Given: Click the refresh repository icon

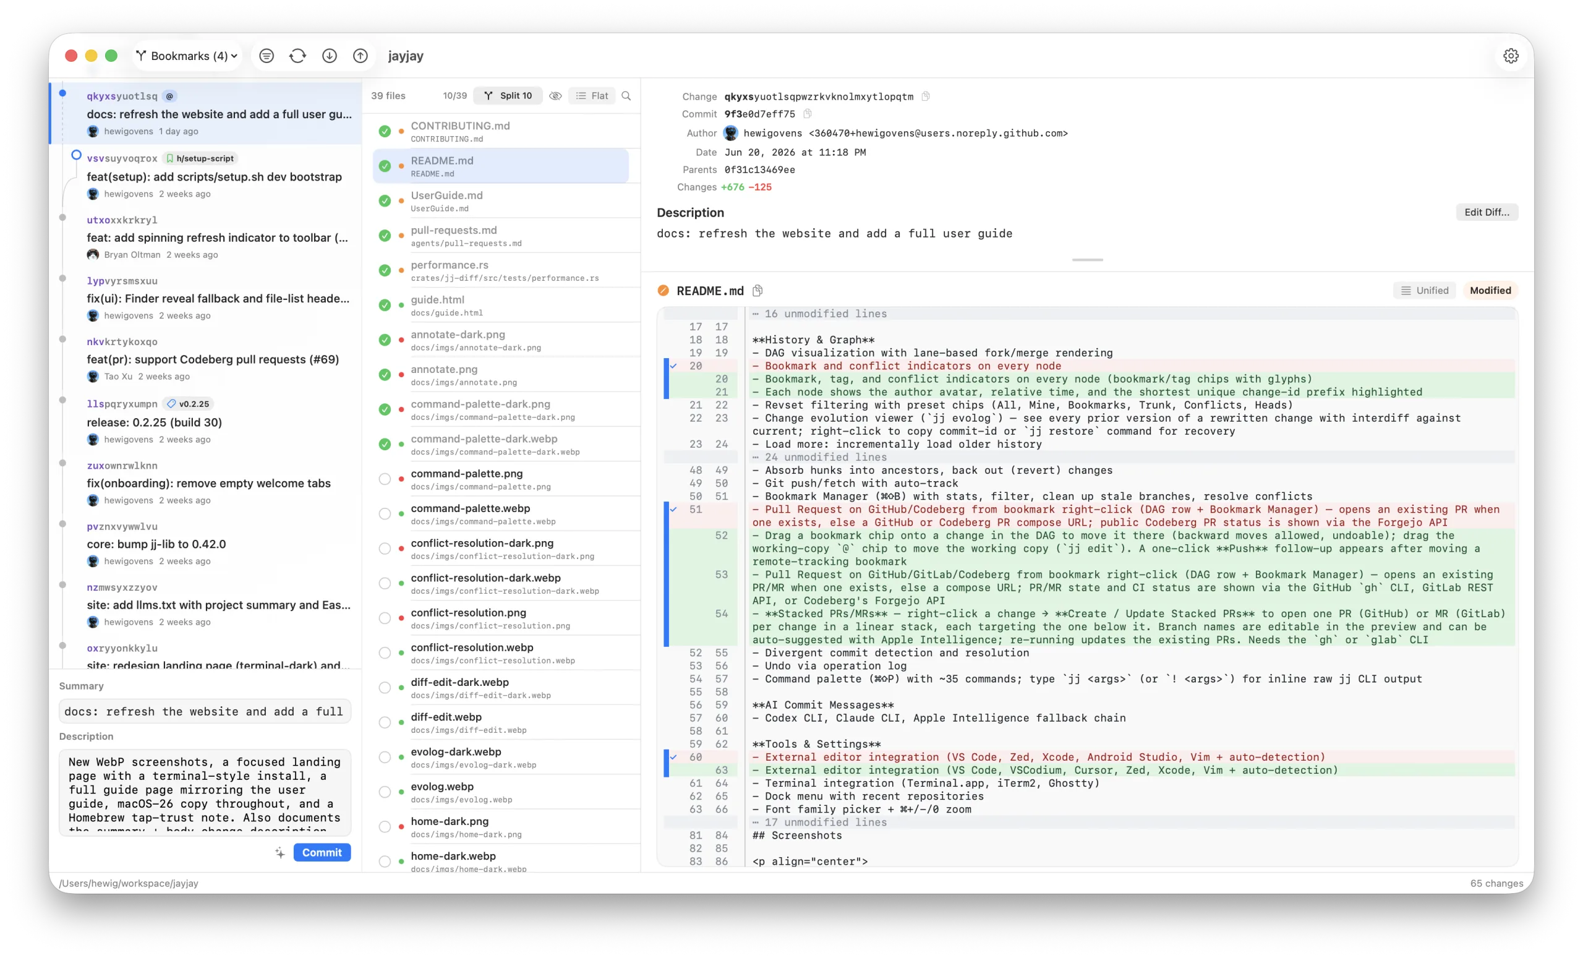Looking at the screenshot, I should coord(297,56).
